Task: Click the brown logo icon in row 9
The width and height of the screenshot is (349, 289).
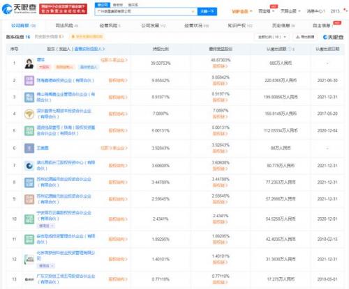Action: (29, 199)
